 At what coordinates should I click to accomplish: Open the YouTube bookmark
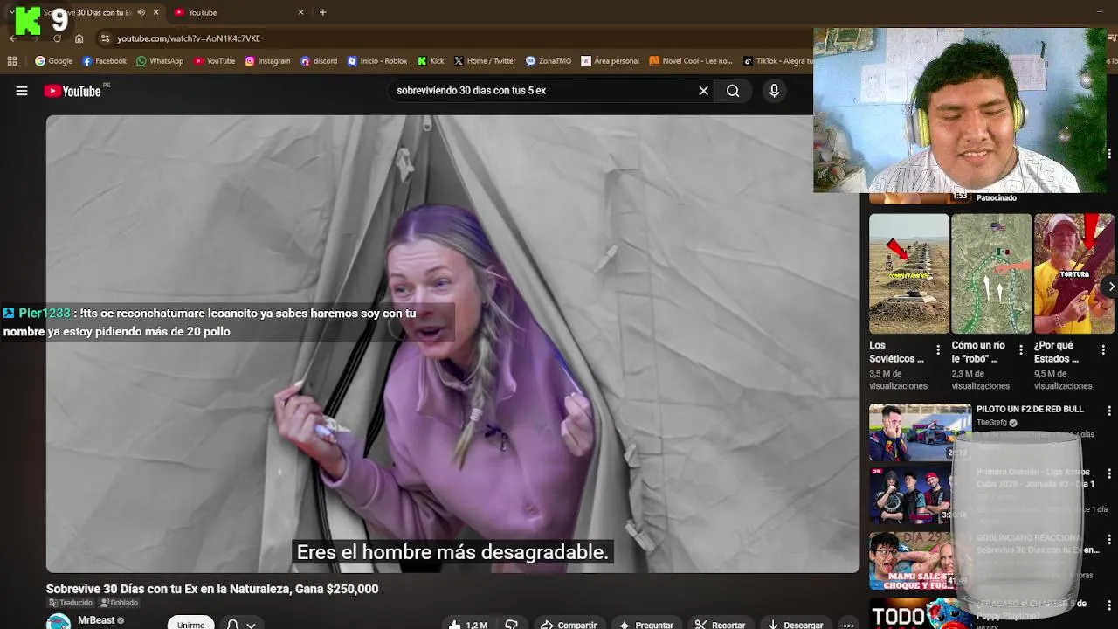[215, 61]
